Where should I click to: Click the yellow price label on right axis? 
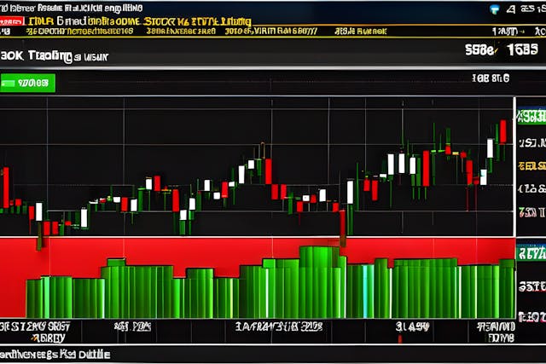531,166
